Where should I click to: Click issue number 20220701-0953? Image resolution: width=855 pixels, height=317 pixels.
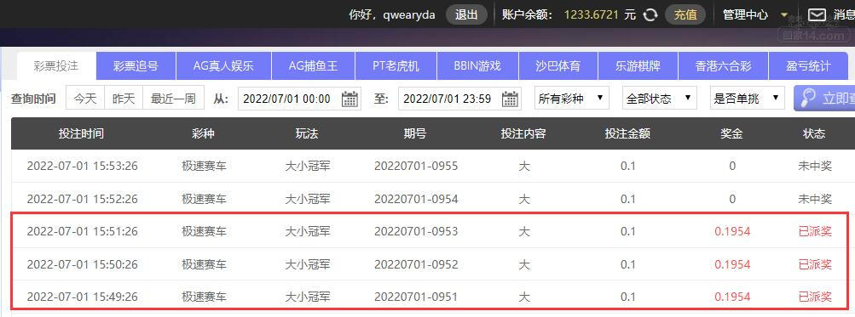(416, 232)
